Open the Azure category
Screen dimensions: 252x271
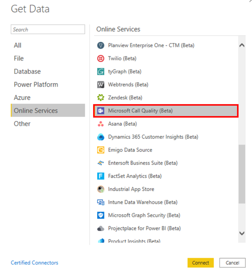click(22, 98)
